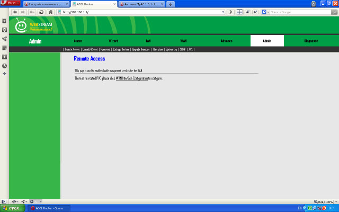Image resolution: width=339 pixels, height=212 pixels.
Task: Expand the address bar history dropdown
Action: [223, 12]
